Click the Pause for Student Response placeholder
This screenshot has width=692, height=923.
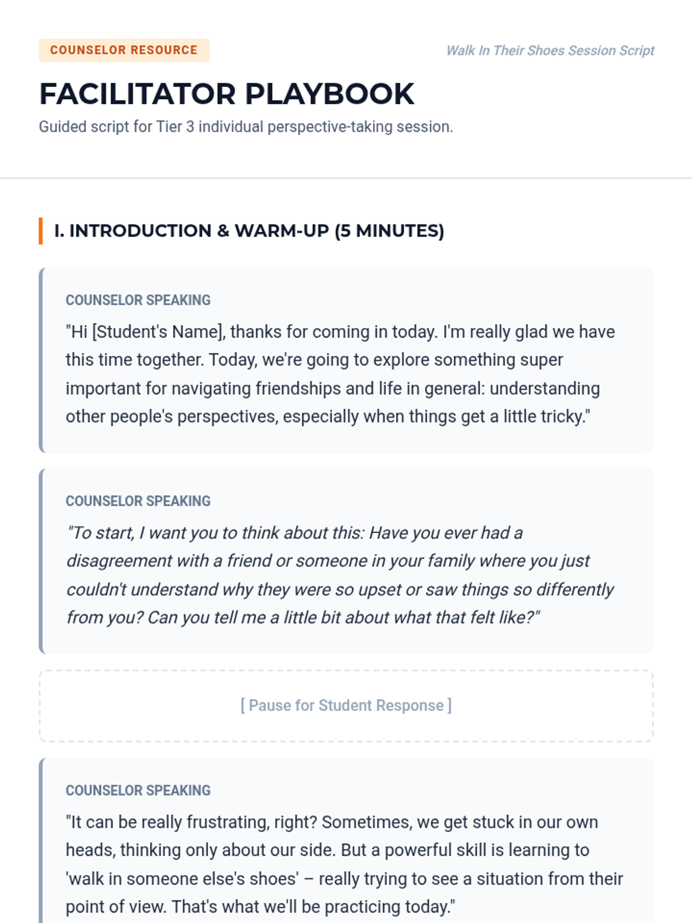pyautogui.click(x=346, y=706)
